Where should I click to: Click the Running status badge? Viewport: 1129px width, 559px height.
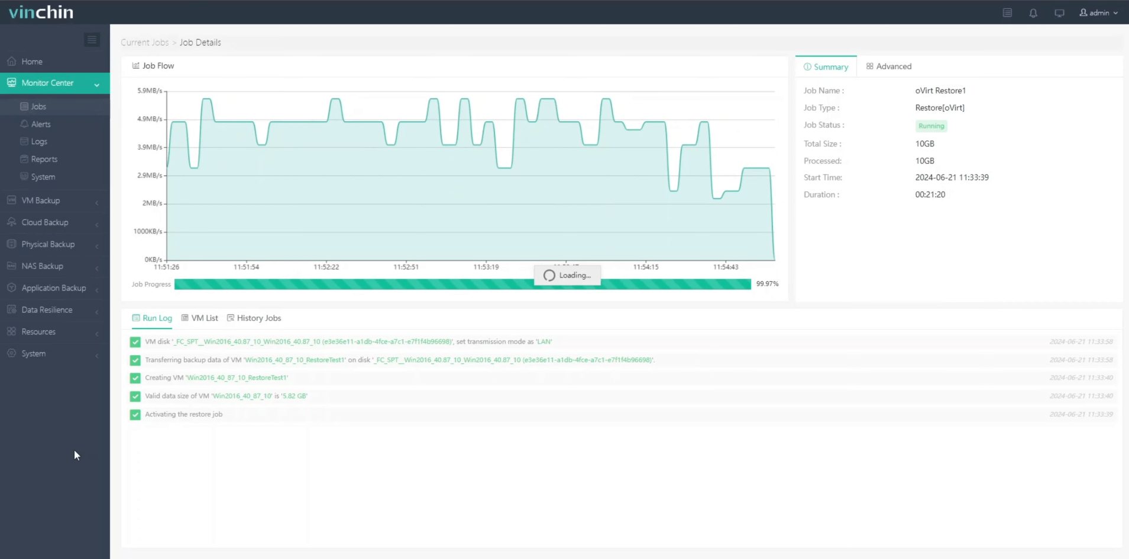point(931,126)
